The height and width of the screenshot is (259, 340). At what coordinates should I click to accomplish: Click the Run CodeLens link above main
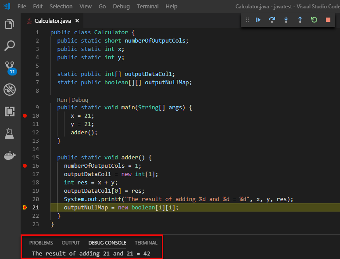62,100
